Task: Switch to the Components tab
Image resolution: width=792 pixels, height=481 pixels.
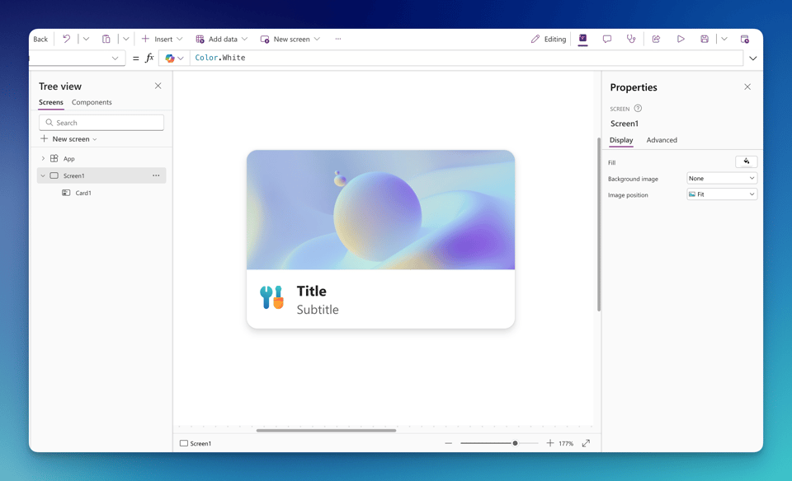Action: pos(92,102)
